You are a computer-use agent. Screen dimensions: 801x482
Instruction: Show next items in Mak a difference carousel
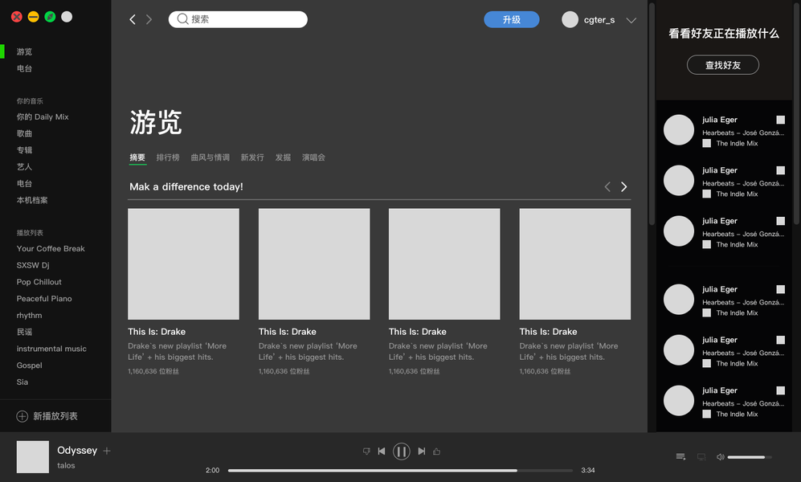tap(623, 187)
